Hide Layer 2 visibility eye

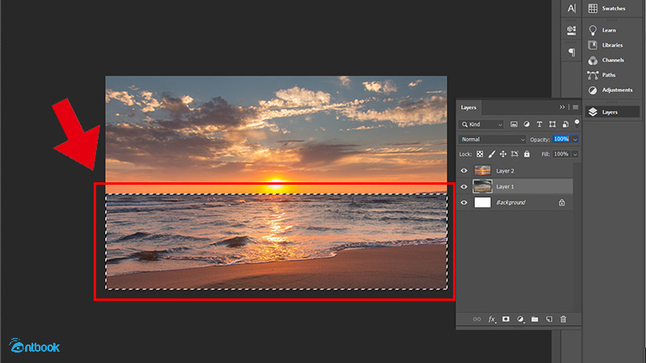point(464,171)
